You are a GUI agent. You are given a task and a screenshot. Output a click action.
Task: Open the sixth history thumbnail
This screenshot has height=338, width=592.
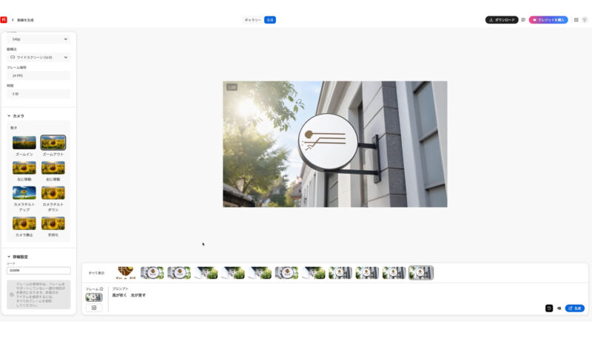tap(260, 273)
